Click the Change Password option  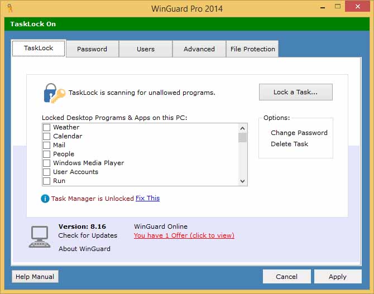point(299,133)
